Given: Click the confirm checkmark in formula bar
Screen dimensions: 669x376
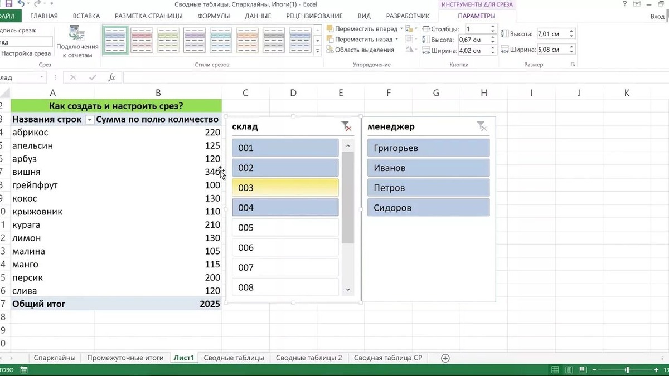Looking at the screenshot, I should 93,77.
